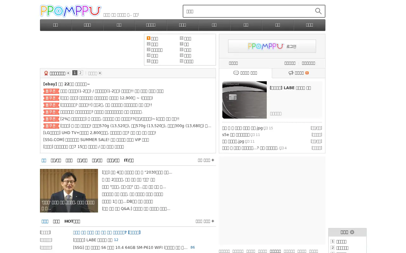Open the news headline containing “2030

coord(137,172)
